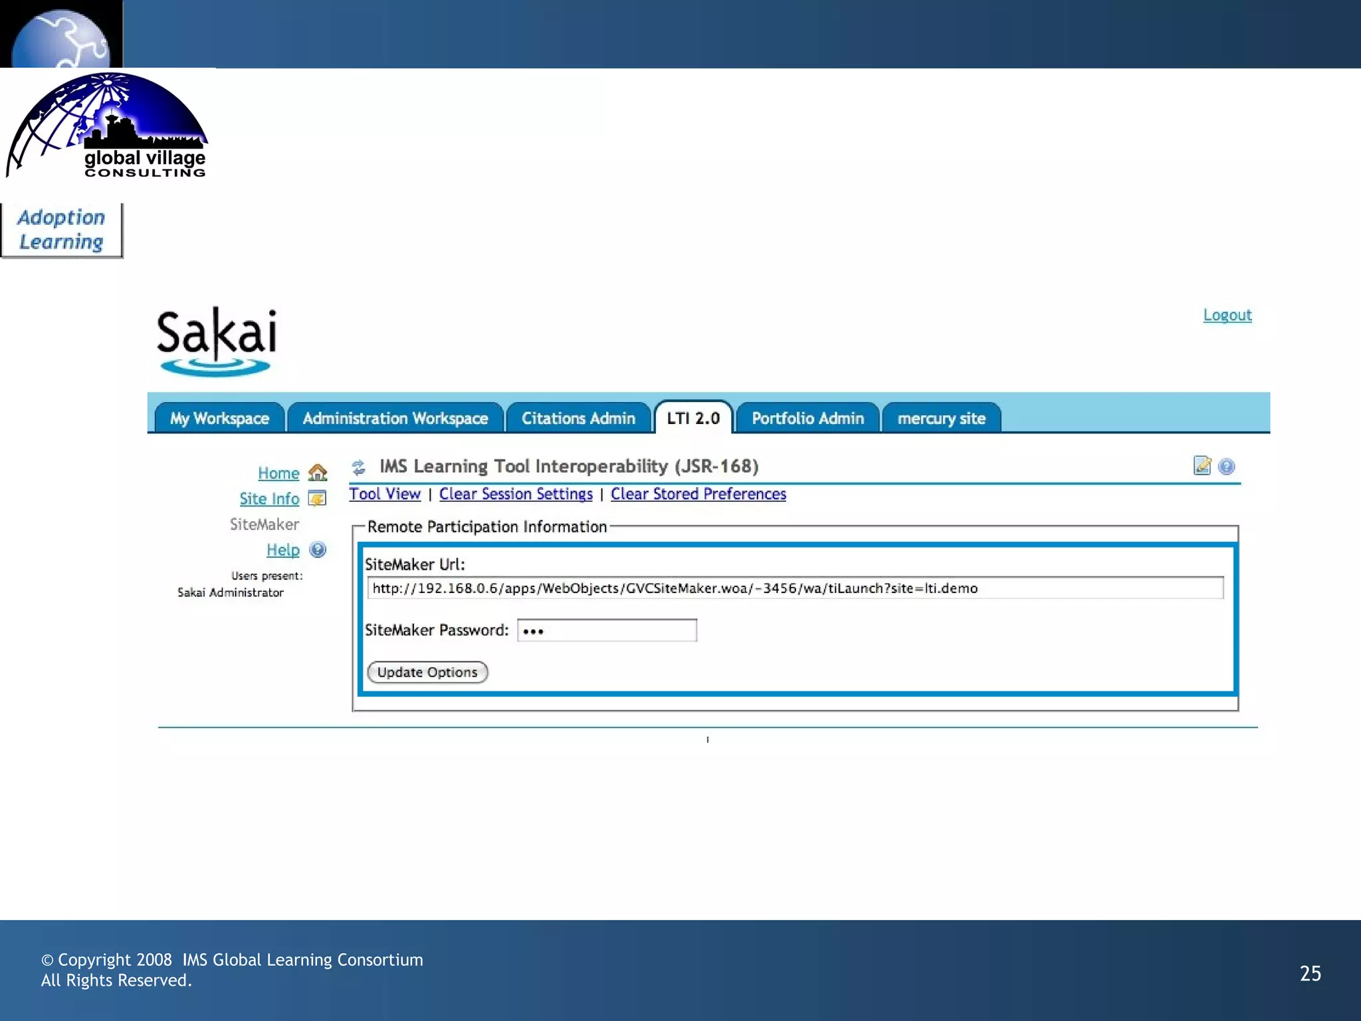This screenshot has width=1361, height=1021.
Task: Open the Citations Admin tab
Action: (578, 418)
